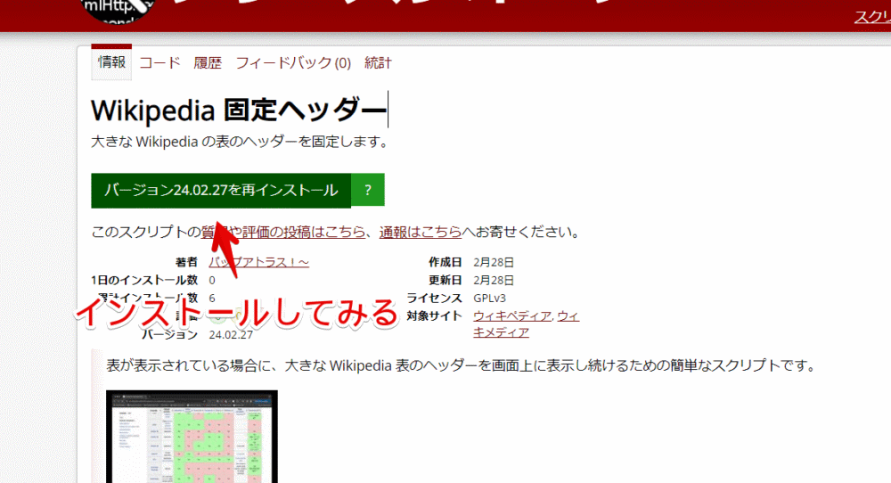Open the 情報 tab
The height and width of the screenshot is (483, 891).
point(111,62)
